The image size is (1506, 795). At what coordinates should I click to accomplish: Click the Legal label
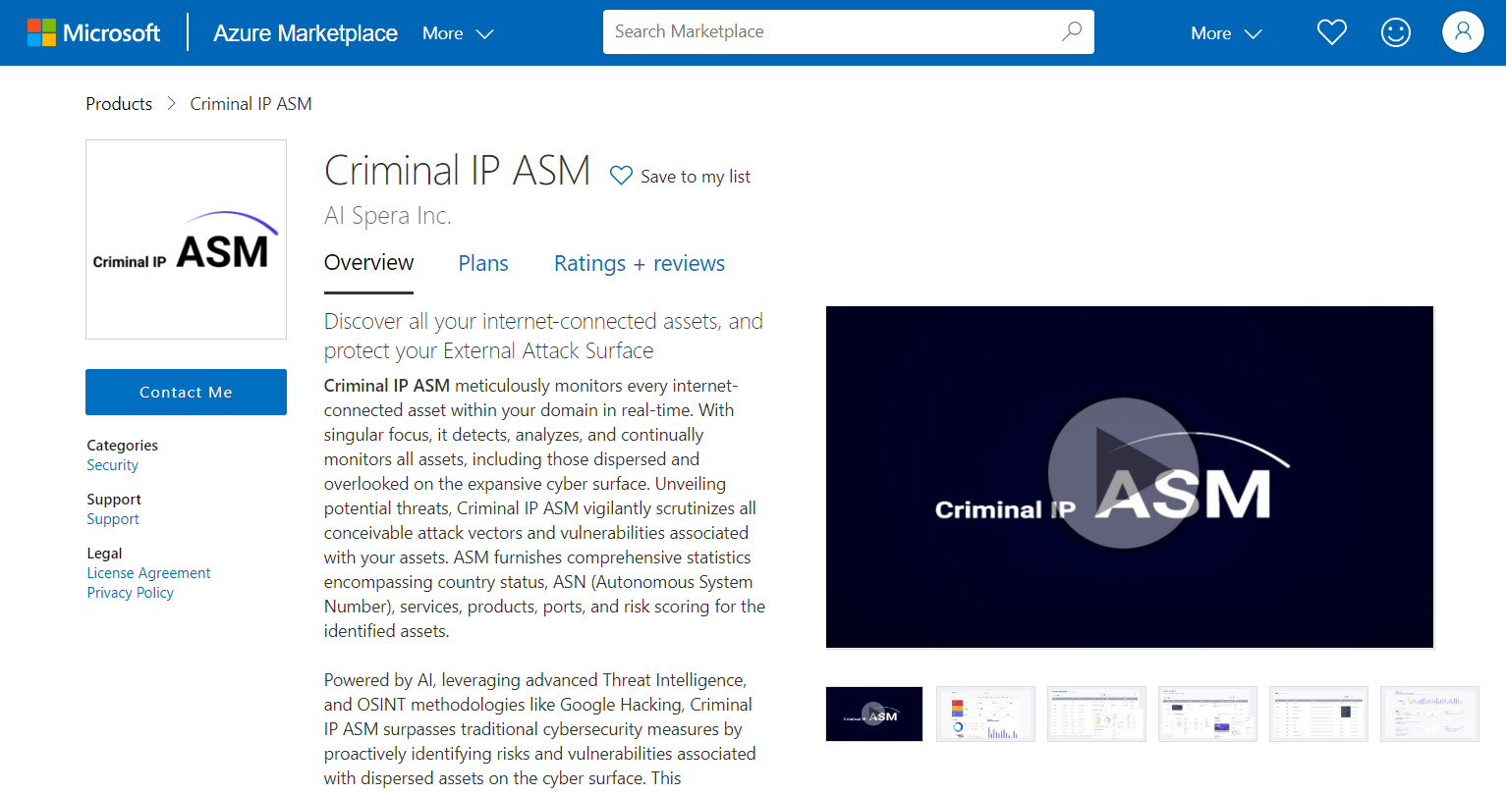104,554
